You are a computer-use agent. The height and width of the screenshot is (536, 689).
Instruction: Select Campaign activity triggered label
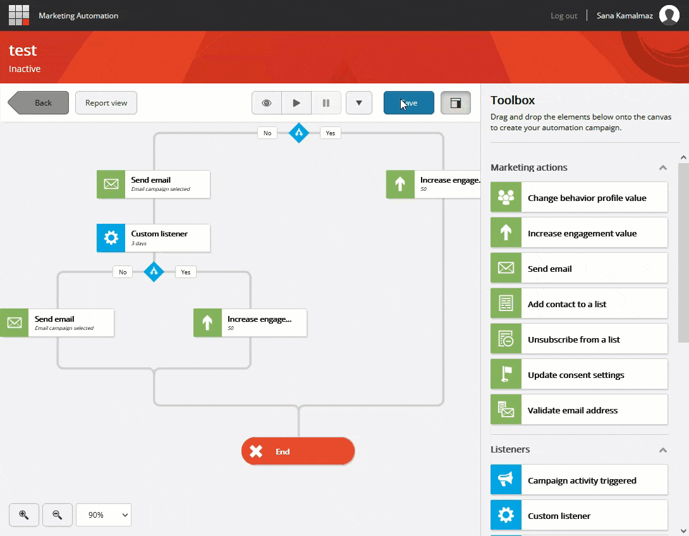(x=582, y=480)
